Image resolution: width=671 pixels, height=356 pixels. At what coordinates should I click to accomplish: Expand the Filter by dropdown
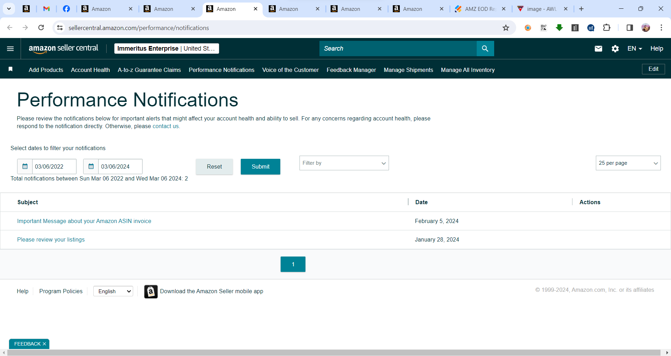[344, 163]
